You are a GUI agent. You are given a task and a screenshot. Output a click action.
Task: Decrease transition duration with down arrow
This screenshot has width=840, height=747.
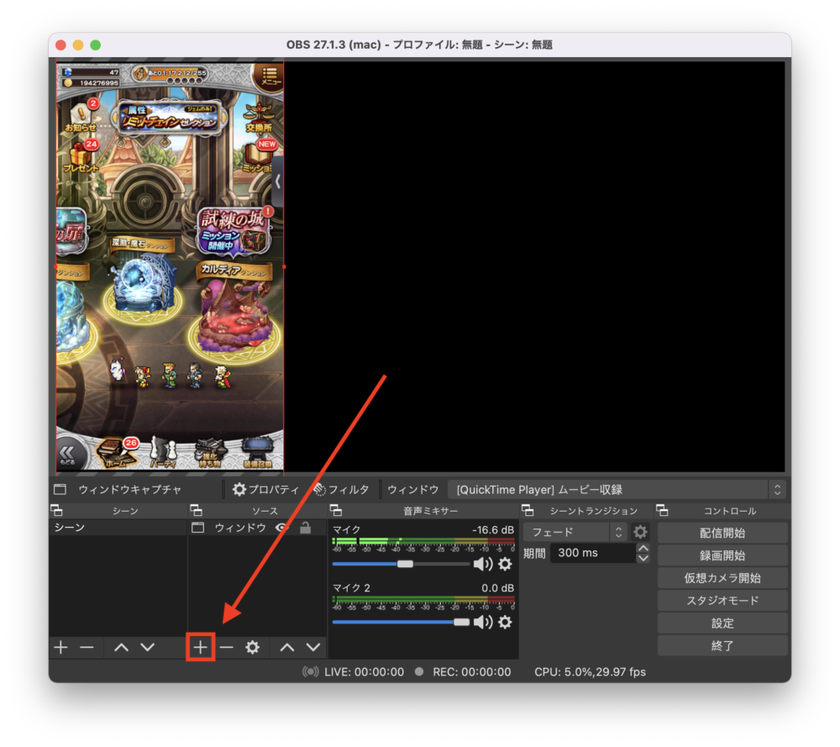643,558
